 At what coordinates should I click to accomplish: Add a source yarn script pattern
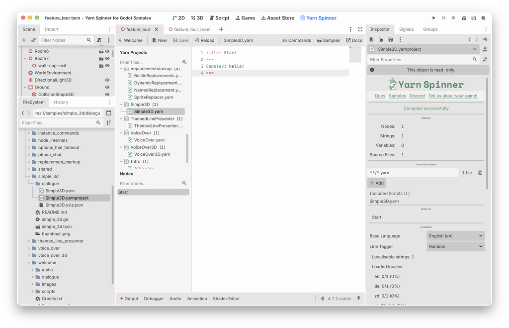coord(377,183)
